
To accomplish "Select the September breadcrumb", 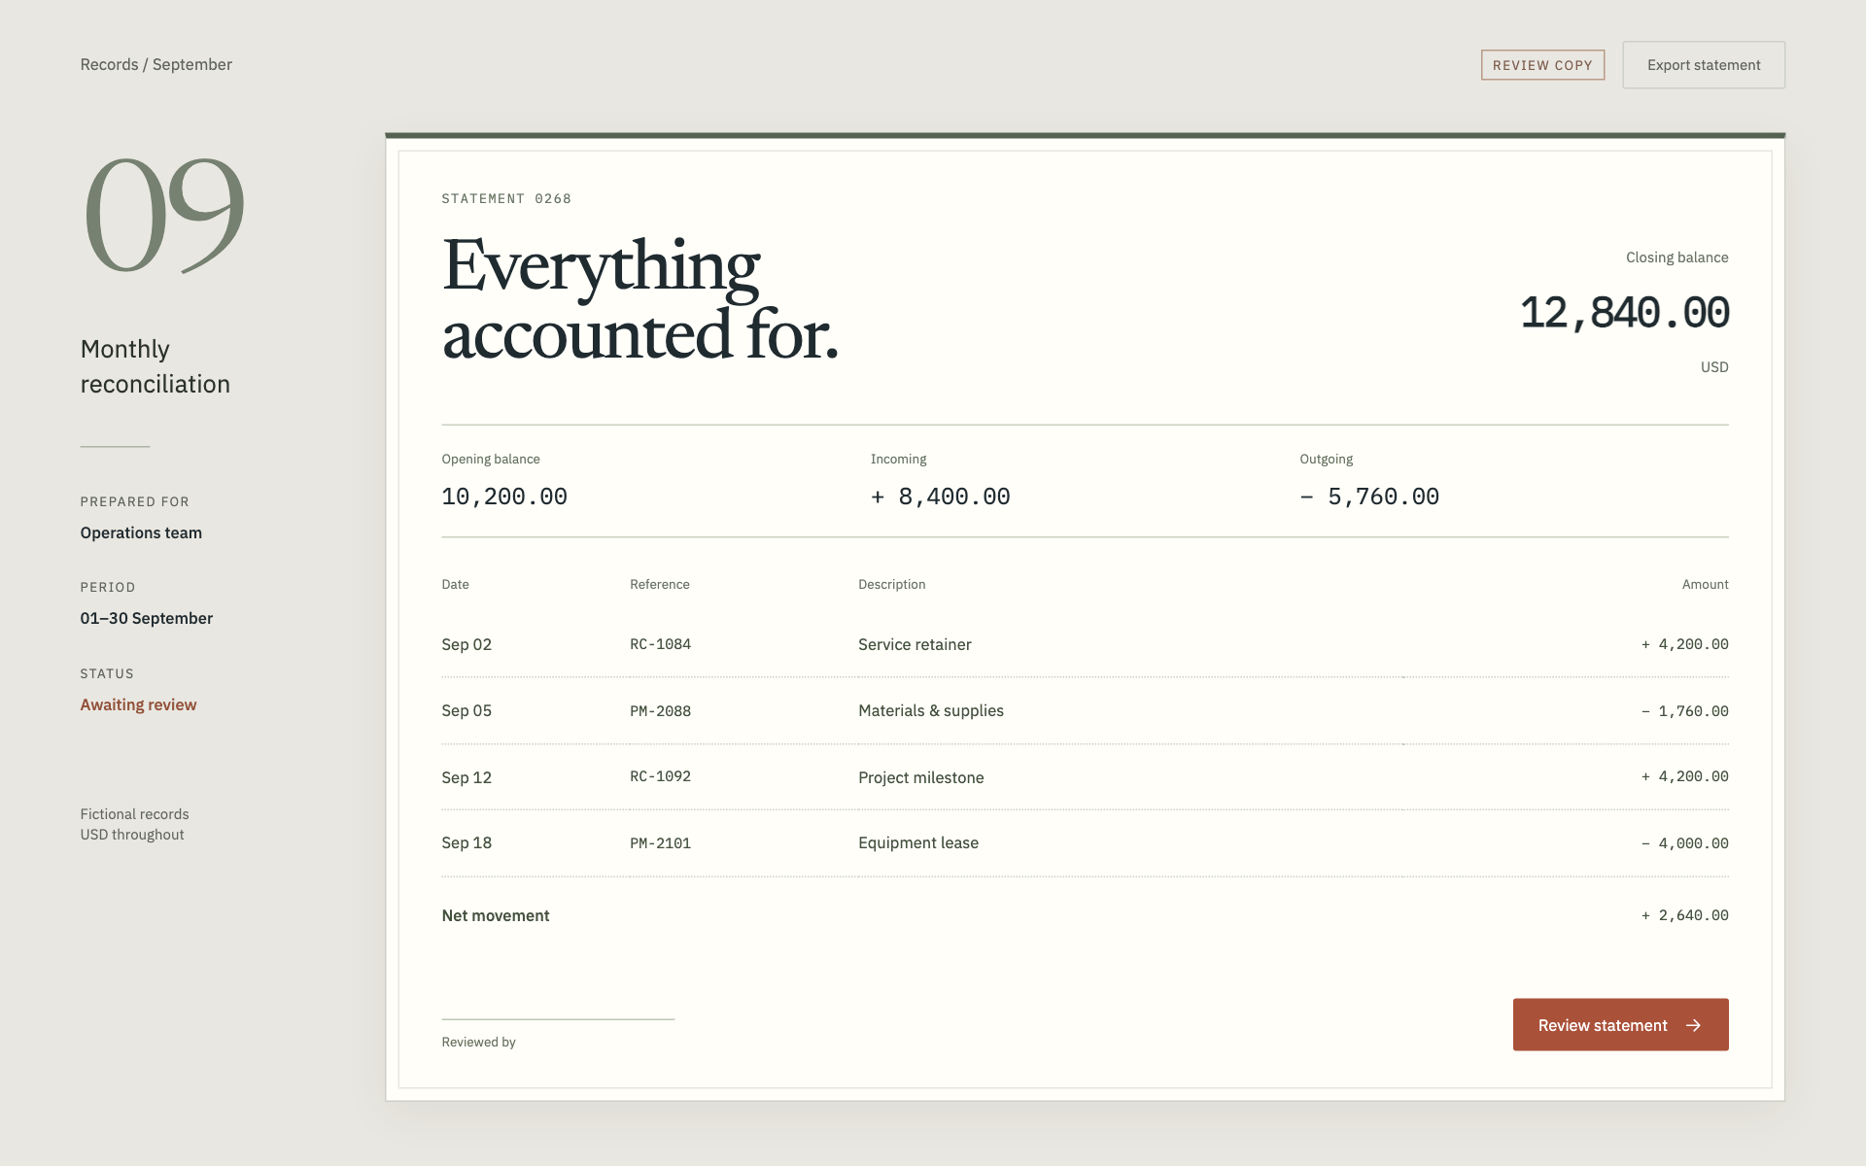I will tap(192, 64).
